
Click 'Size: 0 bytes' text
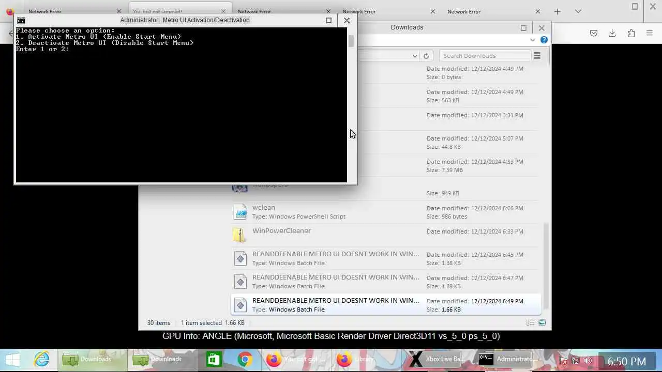point(444,77)
